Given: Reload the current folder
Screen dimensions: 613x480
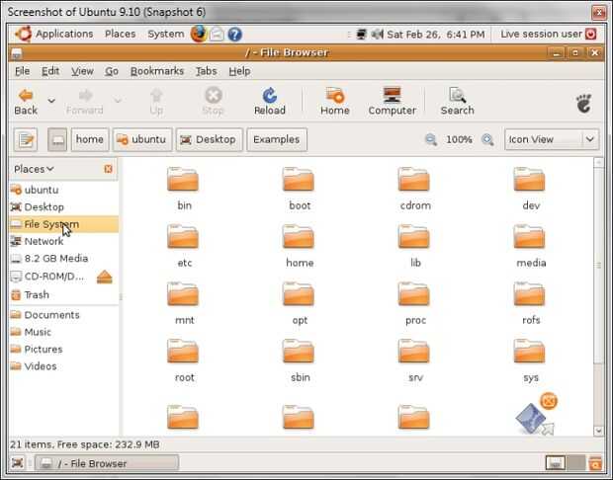Looking at the screenshot, I should pyautogui.click(x=269, y=102).
